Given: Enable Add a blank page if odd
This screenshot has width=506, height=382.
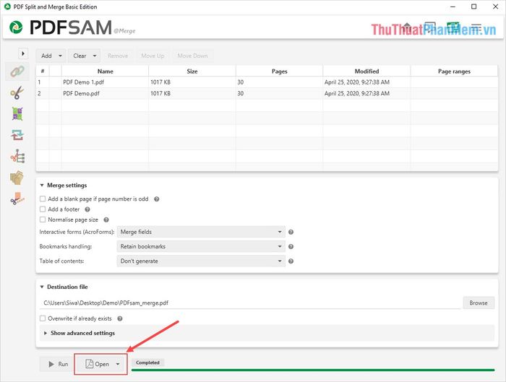Looking at the screenshot, I should [43, 199].
